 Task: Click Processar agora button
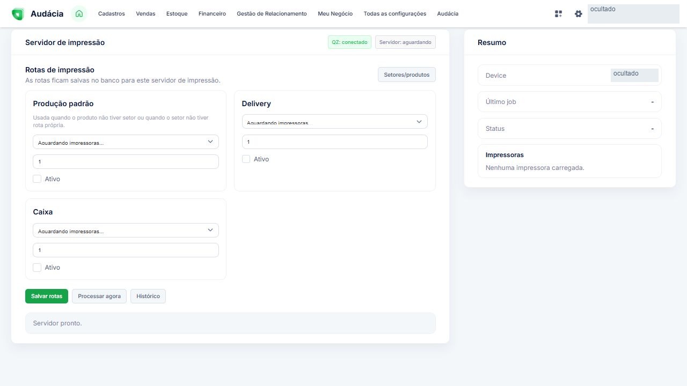tap(99, 296)
